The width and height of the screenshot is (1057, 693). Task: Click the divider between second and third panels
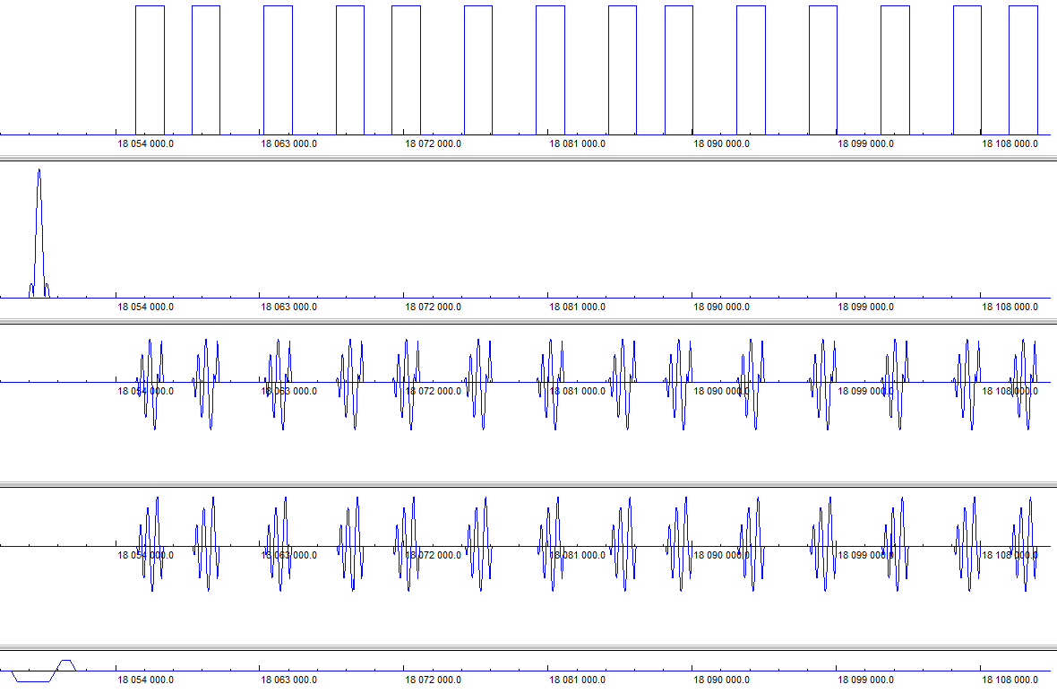(528, 322)
